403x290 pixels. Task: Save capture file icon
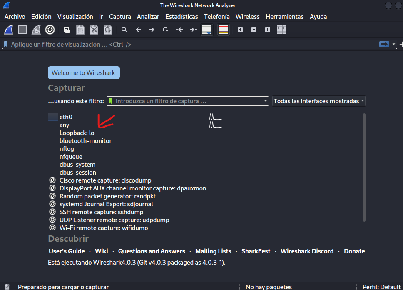[x=80, y=30]
